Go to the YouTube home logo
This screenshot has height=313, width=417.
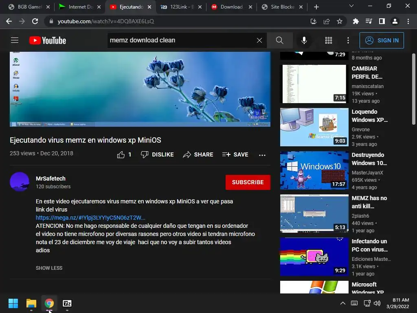tap(48, 40)
